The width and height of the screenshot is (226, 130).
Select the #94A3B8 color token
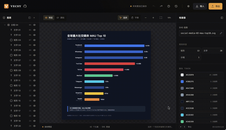[201, 95]
